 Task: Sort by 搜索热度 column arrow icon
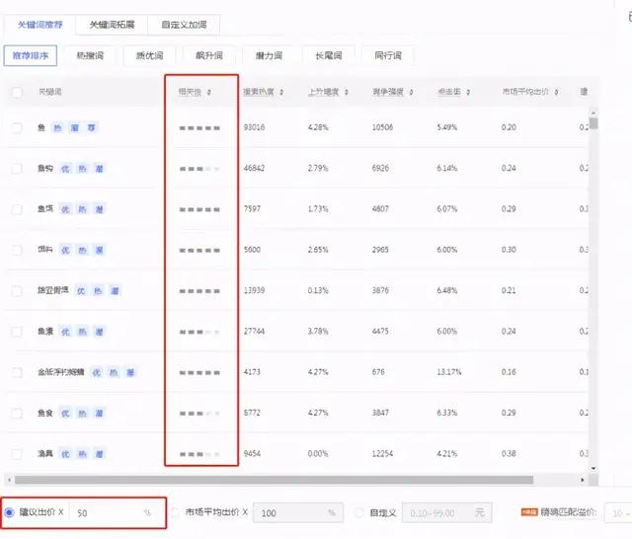[x=281, y=92]
